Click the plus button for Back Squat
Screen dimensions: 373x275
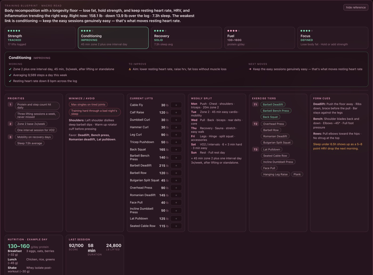click(x=176, y=149)
